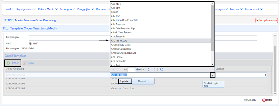Click the Update button
The width and height of the screenshot is (279, 106).
(125, 81)
